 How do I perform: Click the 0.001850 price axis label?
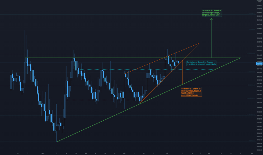[259, 127]
